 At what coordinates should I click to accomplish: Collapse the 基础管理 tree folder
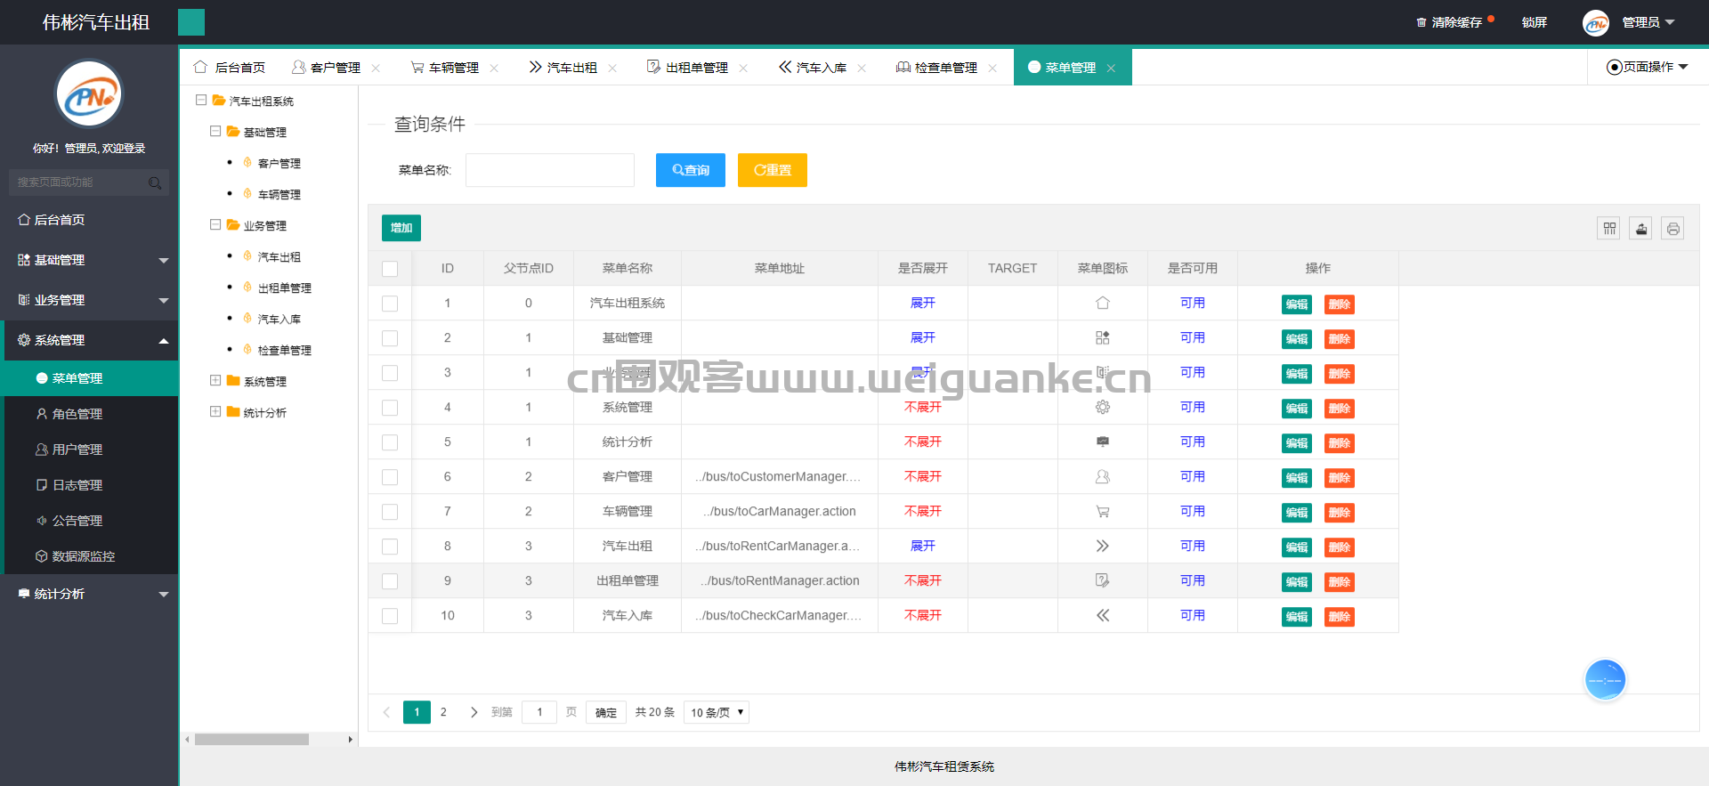pos(215,132)
